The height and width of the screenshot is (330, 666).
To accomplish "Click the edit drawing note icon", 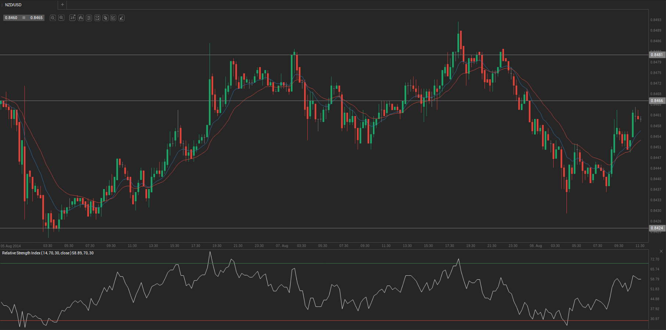I will click(x=113, y=18).
